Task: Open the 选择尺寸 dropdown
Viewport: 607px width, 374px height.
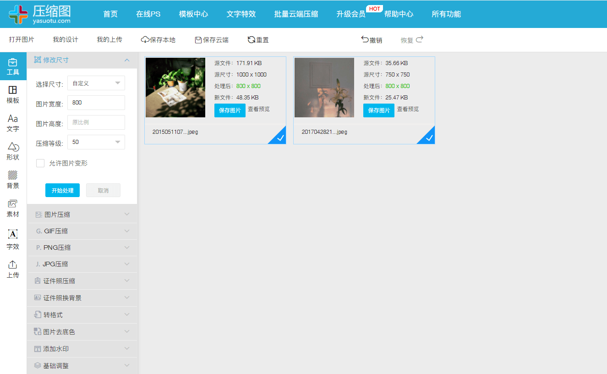Action: point(96,83)
